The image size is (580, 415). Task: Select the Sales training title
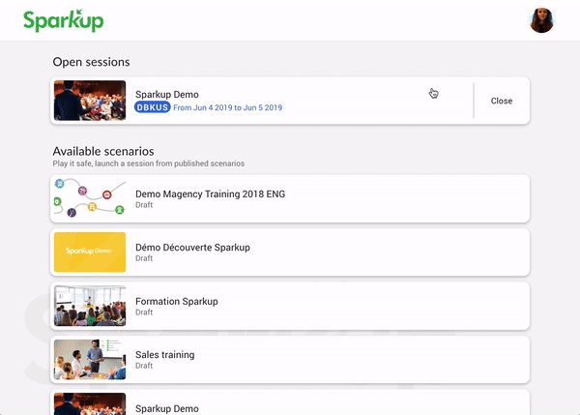[165, 355]
